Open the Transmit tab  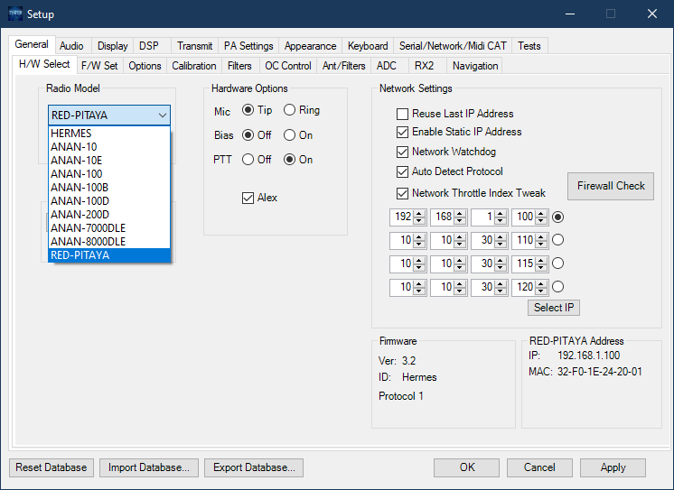tap(195, 46)
